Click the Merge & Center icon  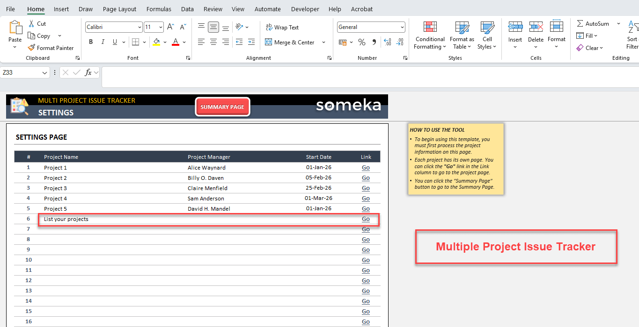coord(269,42)
